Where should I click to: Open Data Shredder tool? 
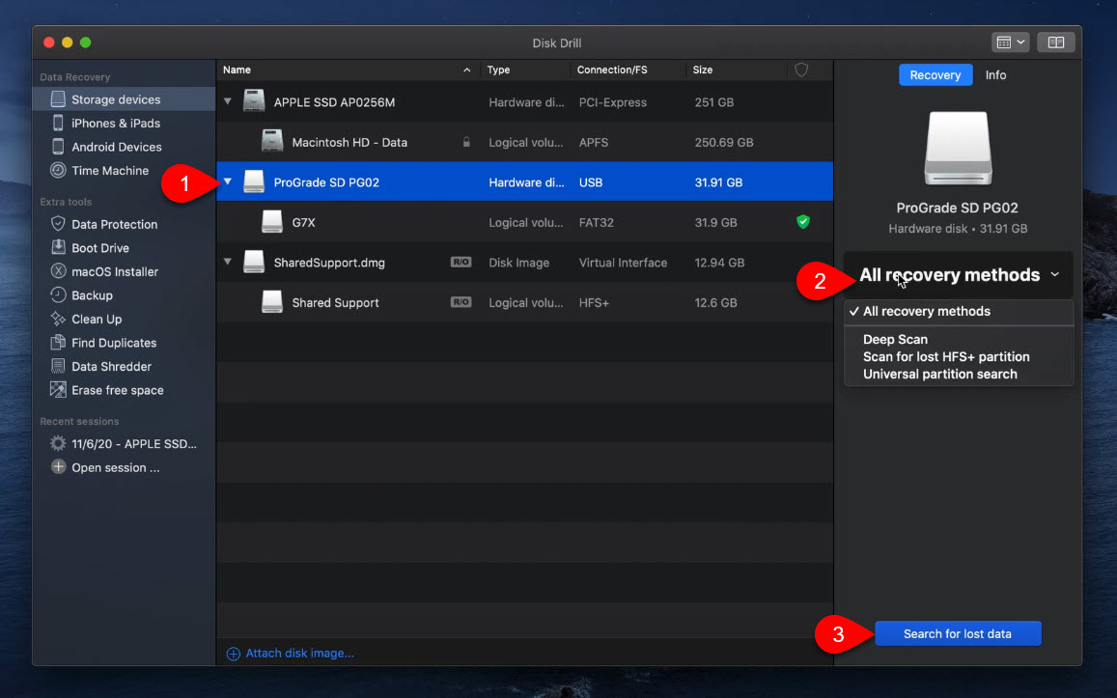(x=111, y=366)
